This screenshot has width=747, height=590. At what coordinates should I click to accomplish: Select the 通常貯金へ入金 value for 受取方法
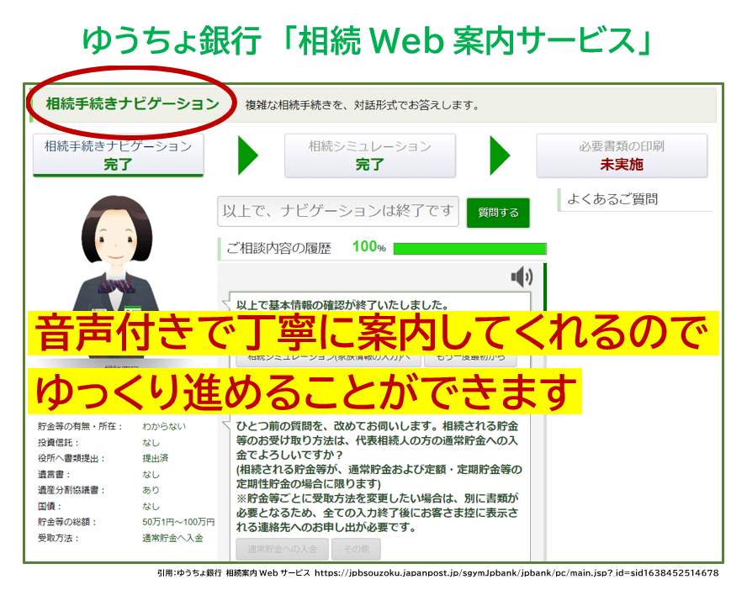[x=172, y=538]
